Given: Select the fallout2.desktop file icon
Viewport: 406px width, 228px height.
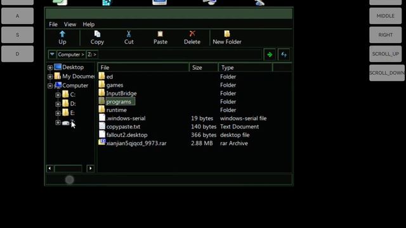Looking at the screenshot, I should tap(102, 134).
